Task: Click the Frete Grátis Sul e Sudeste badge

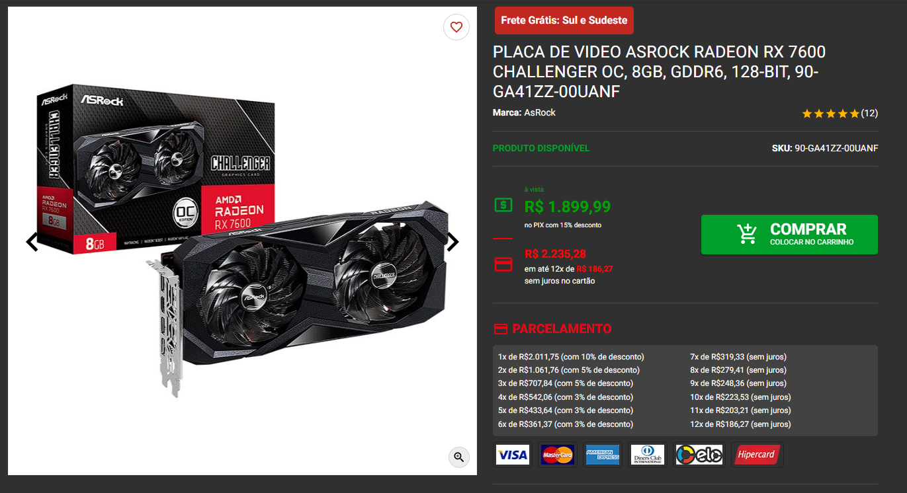Action: [x=564, y=20]
